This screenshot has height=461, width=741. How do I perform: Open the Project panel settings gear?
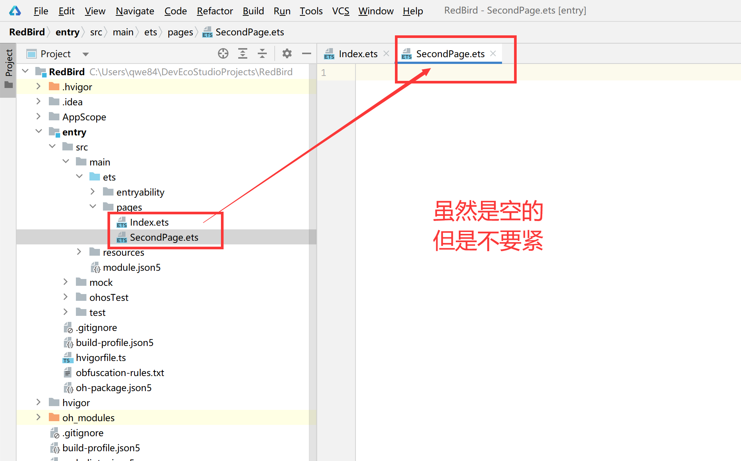[287, 54]
